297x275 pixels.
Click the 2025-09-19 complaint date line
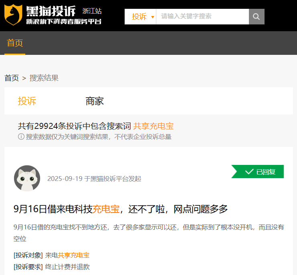(94, 179)
